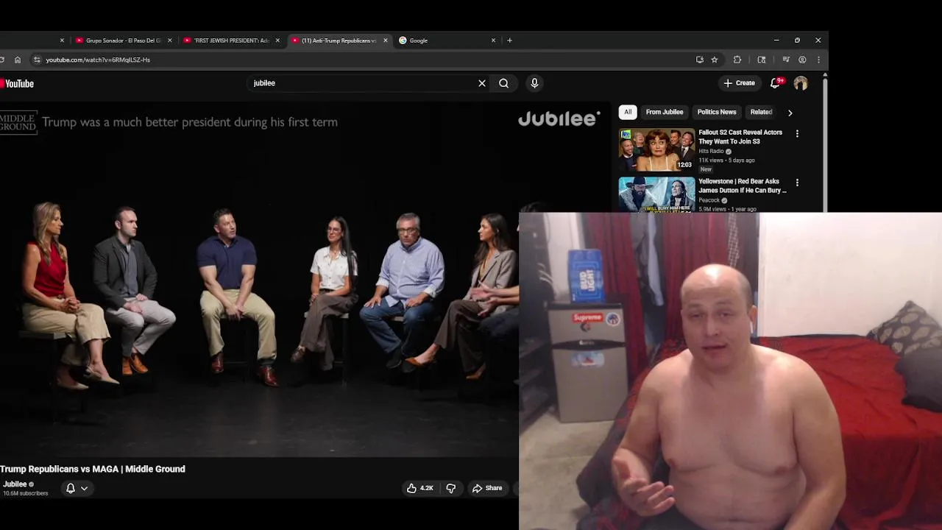This screenshot has height=530, width=942.
Task: Open the Fallout S2 Cast Reveal Actors title
Action: [740, 137]
